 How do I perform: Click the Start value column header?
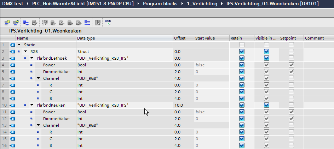coord(212,38)
